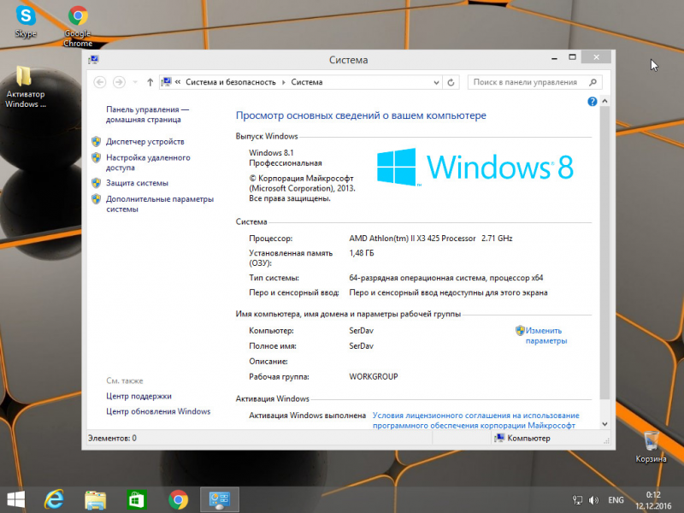The width and height of the screenshot is (684, 513).
Task: Open File Explorer from the taskbar
Action: 95,500
